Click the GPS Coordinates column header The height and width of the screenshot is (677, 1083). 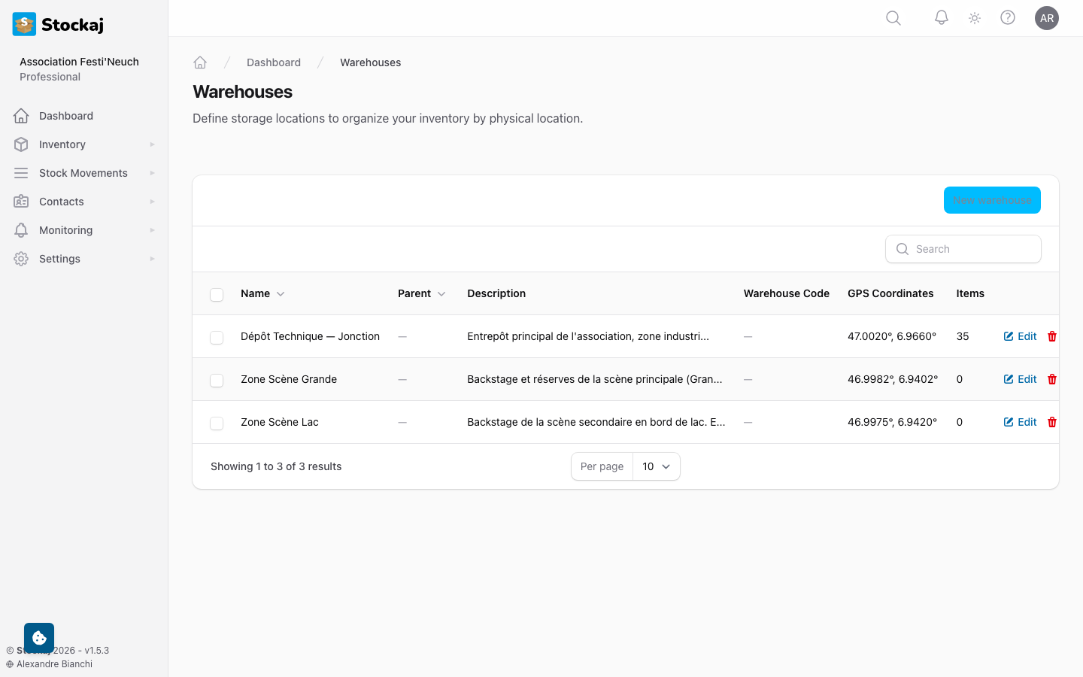[x=890, y=293]
